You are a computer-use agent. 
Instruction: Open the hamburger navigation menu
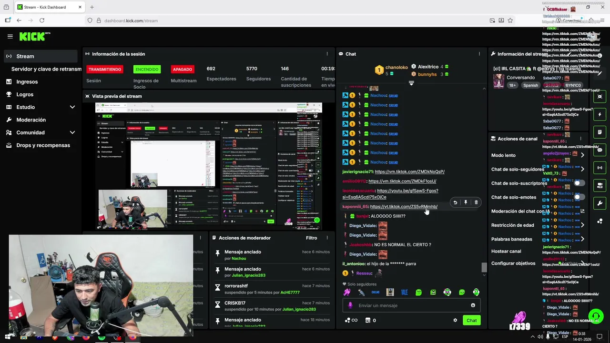pyautogui.click(x=10, y=36)
